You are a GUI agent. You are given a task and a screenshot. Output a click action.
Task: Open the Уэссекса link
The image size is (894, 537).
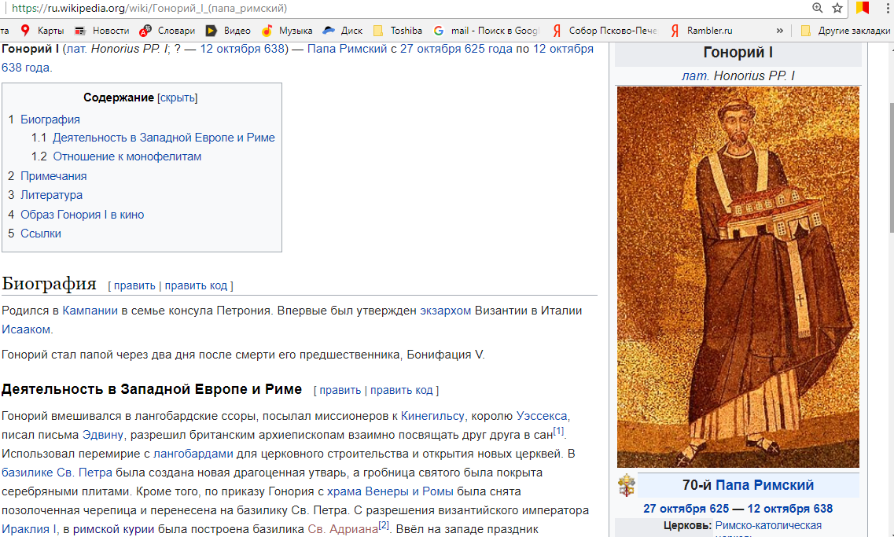(542, 416)
